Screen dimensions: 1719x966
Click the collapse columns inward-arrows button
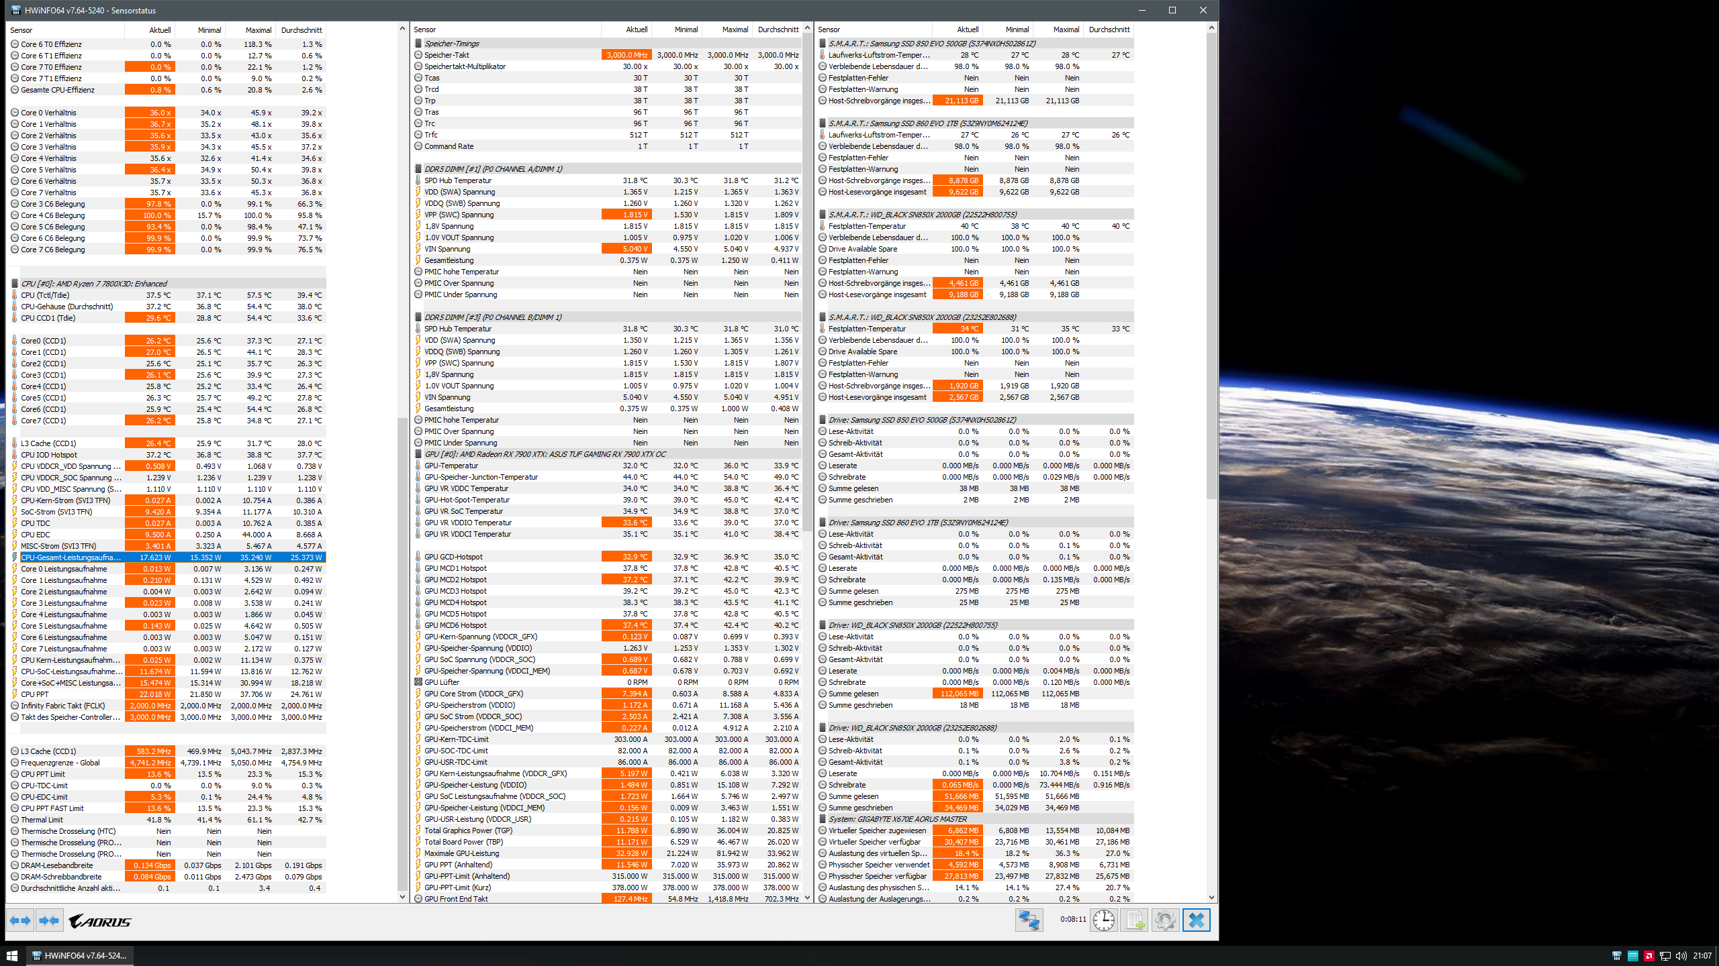coord(49,920)
